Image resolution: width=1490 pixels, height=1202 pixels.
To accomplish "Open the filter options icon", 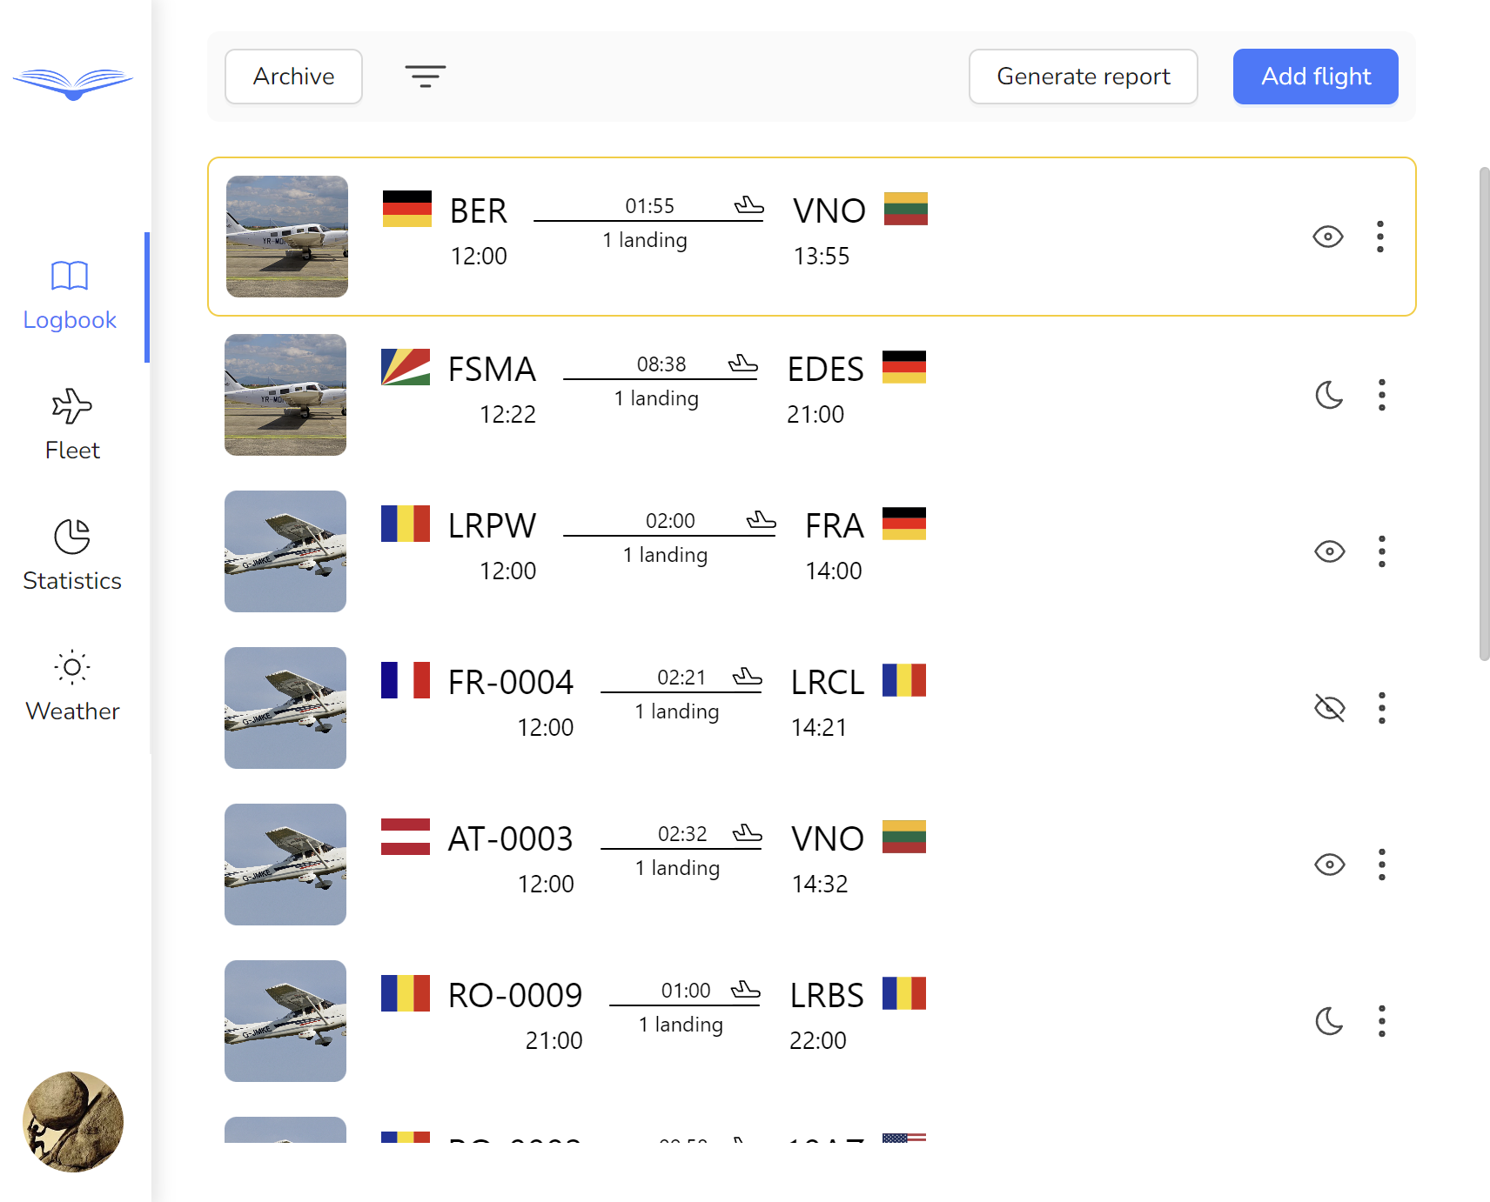I will coord(425,77).
